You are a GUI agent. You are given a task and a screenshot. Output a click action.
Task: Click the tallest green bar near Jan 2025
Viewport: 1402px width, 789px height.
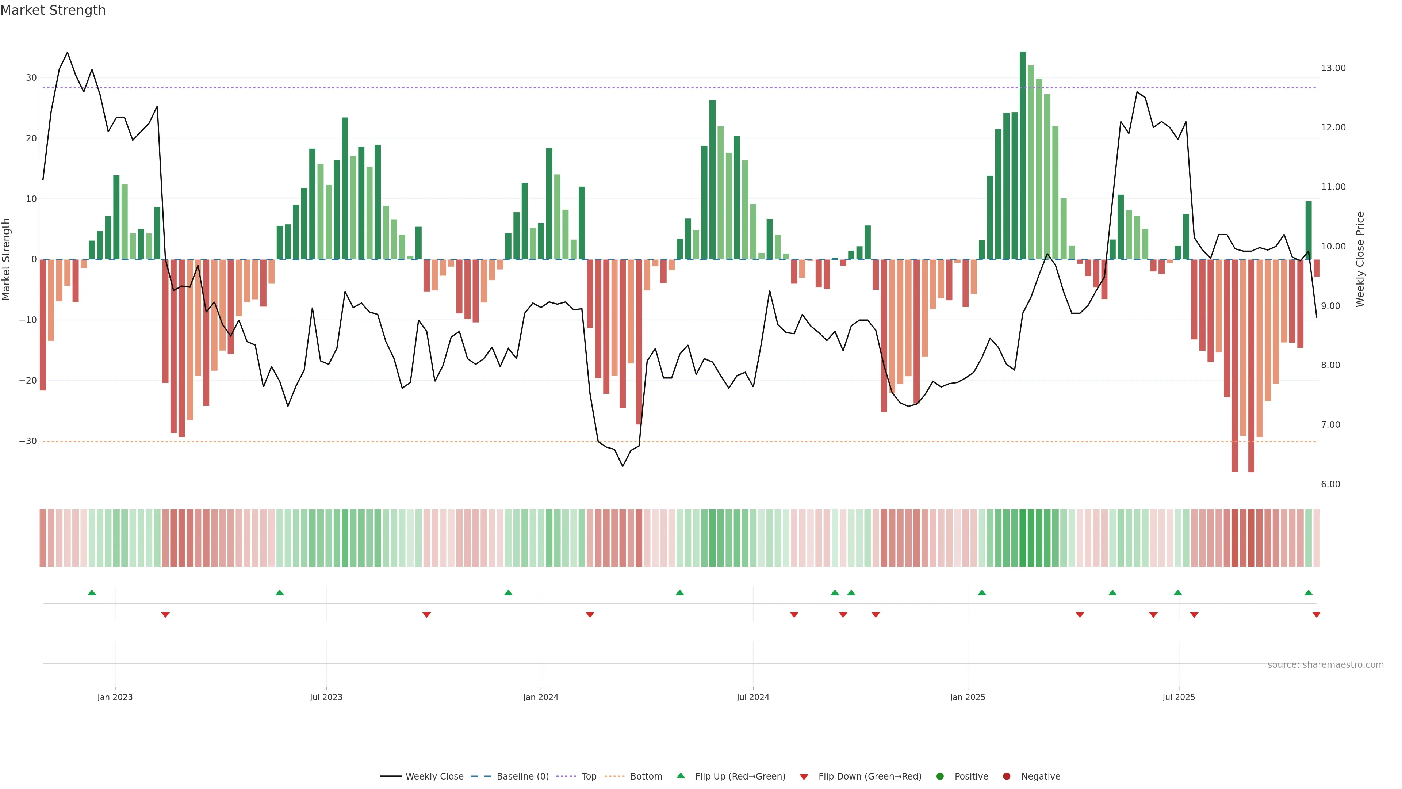tap(1023, 155)
